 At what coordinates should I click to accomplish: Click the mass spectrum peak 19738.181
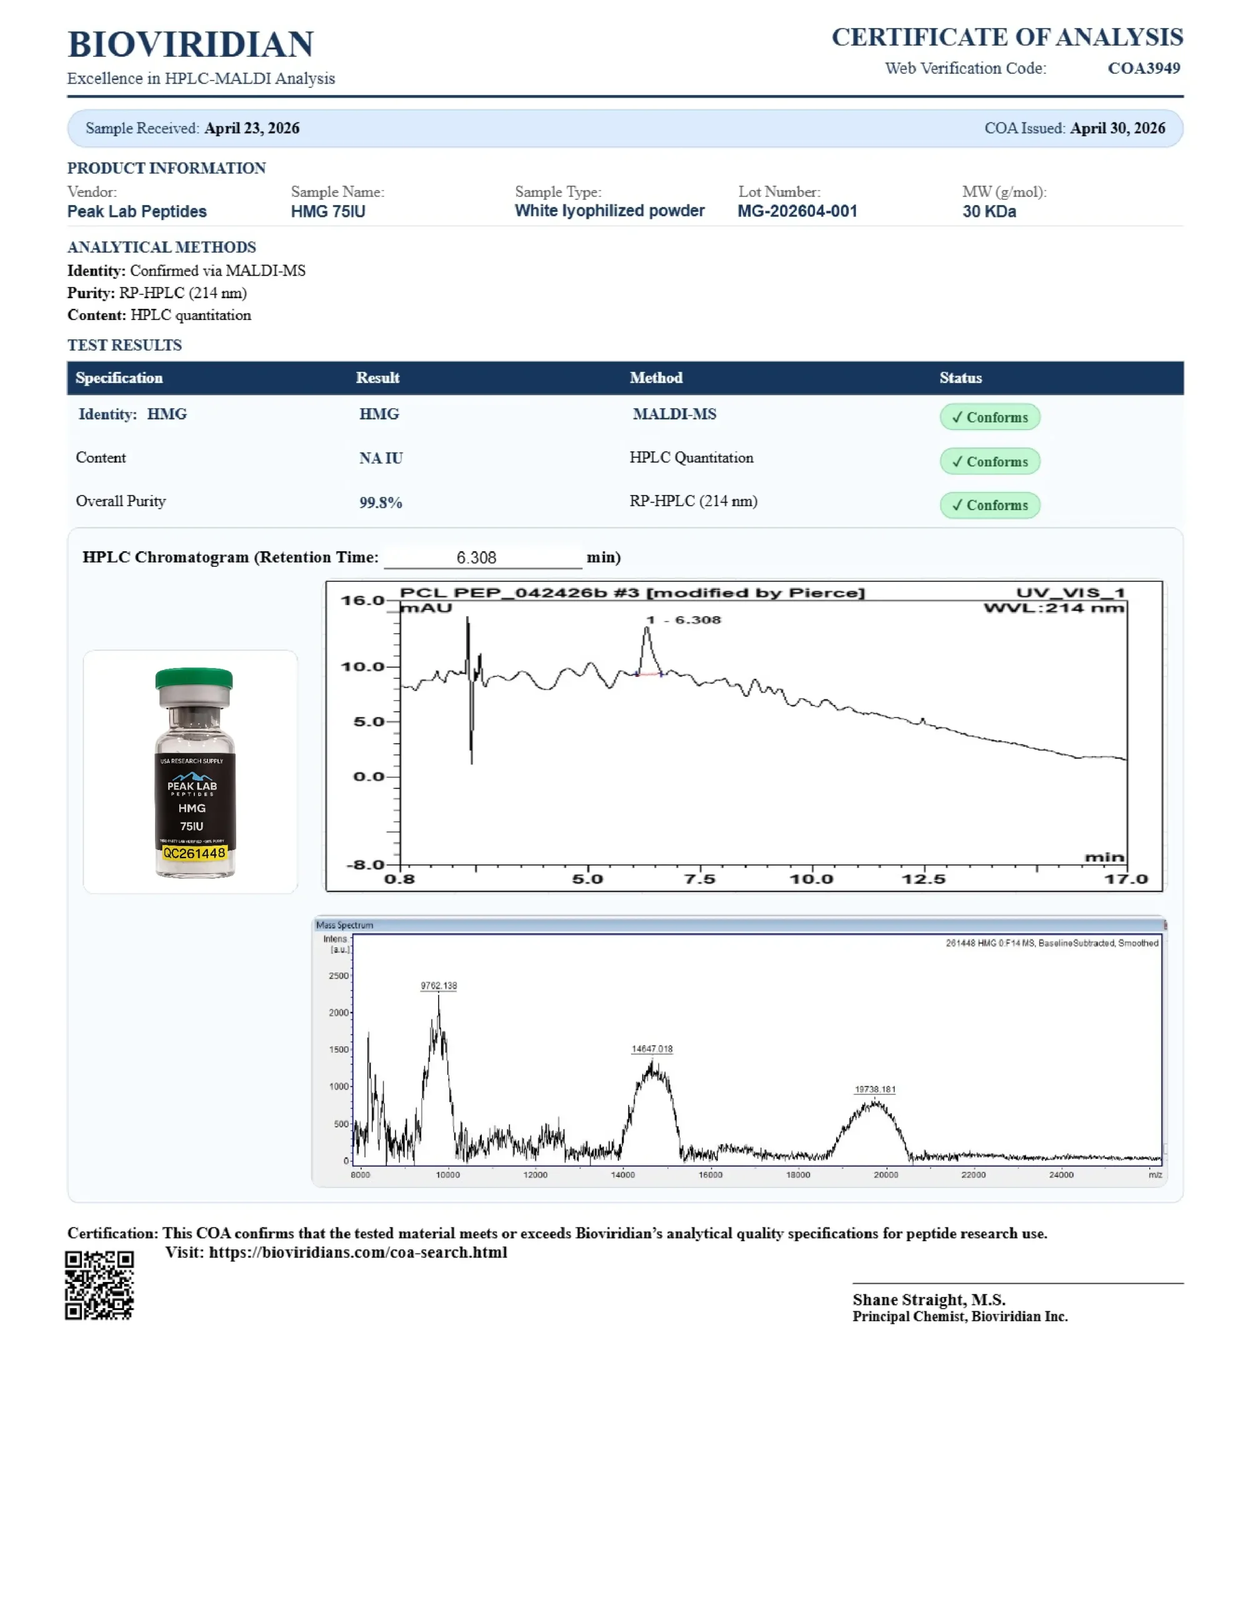(875, 1089)
